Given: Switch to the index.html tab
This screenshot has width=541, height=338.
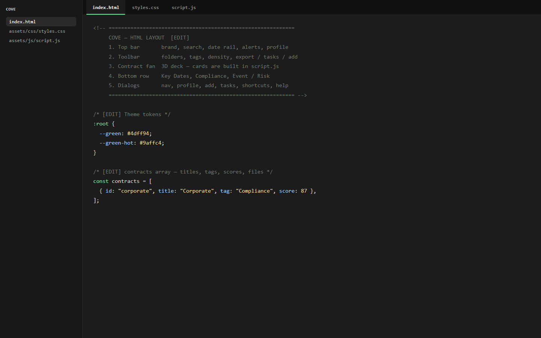Looking at the screenshot, I should coord(106,8).
